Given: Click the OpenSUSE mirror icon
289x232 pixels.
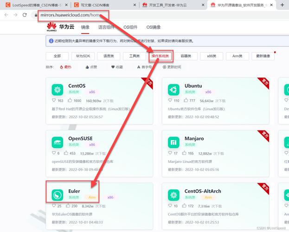Looking at the screenshot, I should coord(58,142).
